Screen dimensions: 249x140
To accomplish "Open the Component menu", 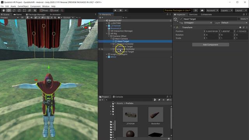I will (35, 6).
